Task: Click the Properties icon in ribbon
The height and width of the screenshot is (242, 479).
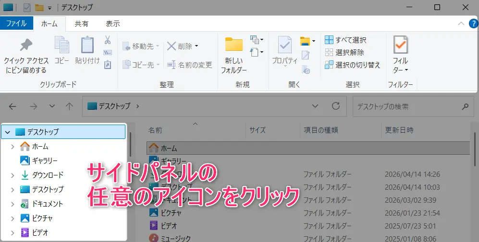Action: point(285,46)
